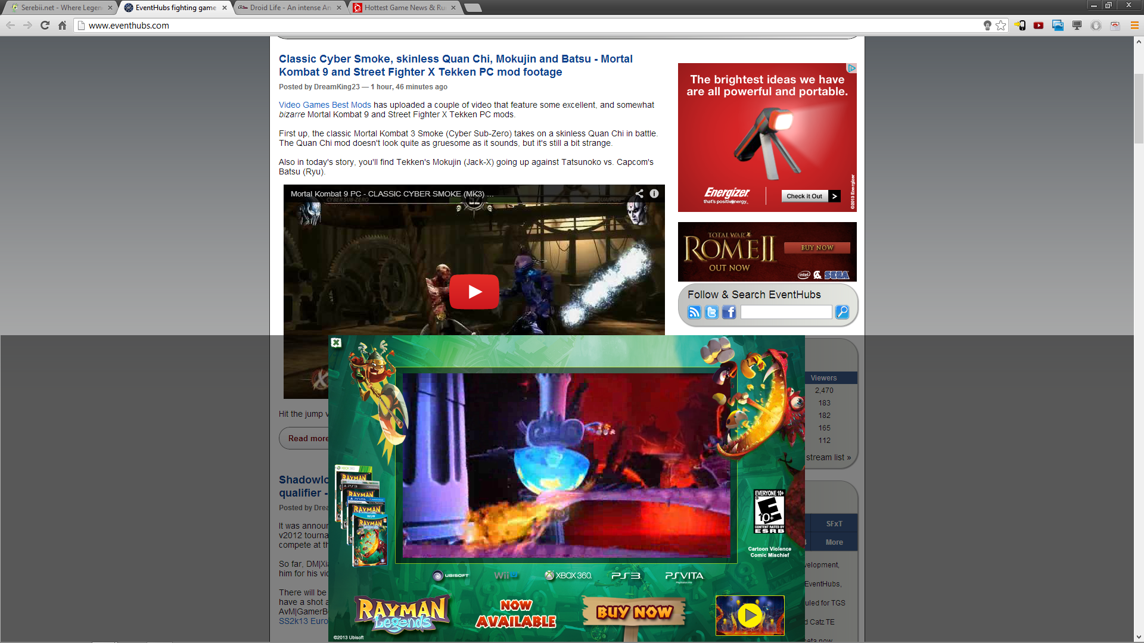Viewport: 1144px width, 643px height.
Task: Open the EventHubs Twitter icon
Action: coord(711,312)
